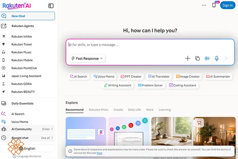
Task: Click the Rakuten Agents icon
Action: click(x=4, y=26)
